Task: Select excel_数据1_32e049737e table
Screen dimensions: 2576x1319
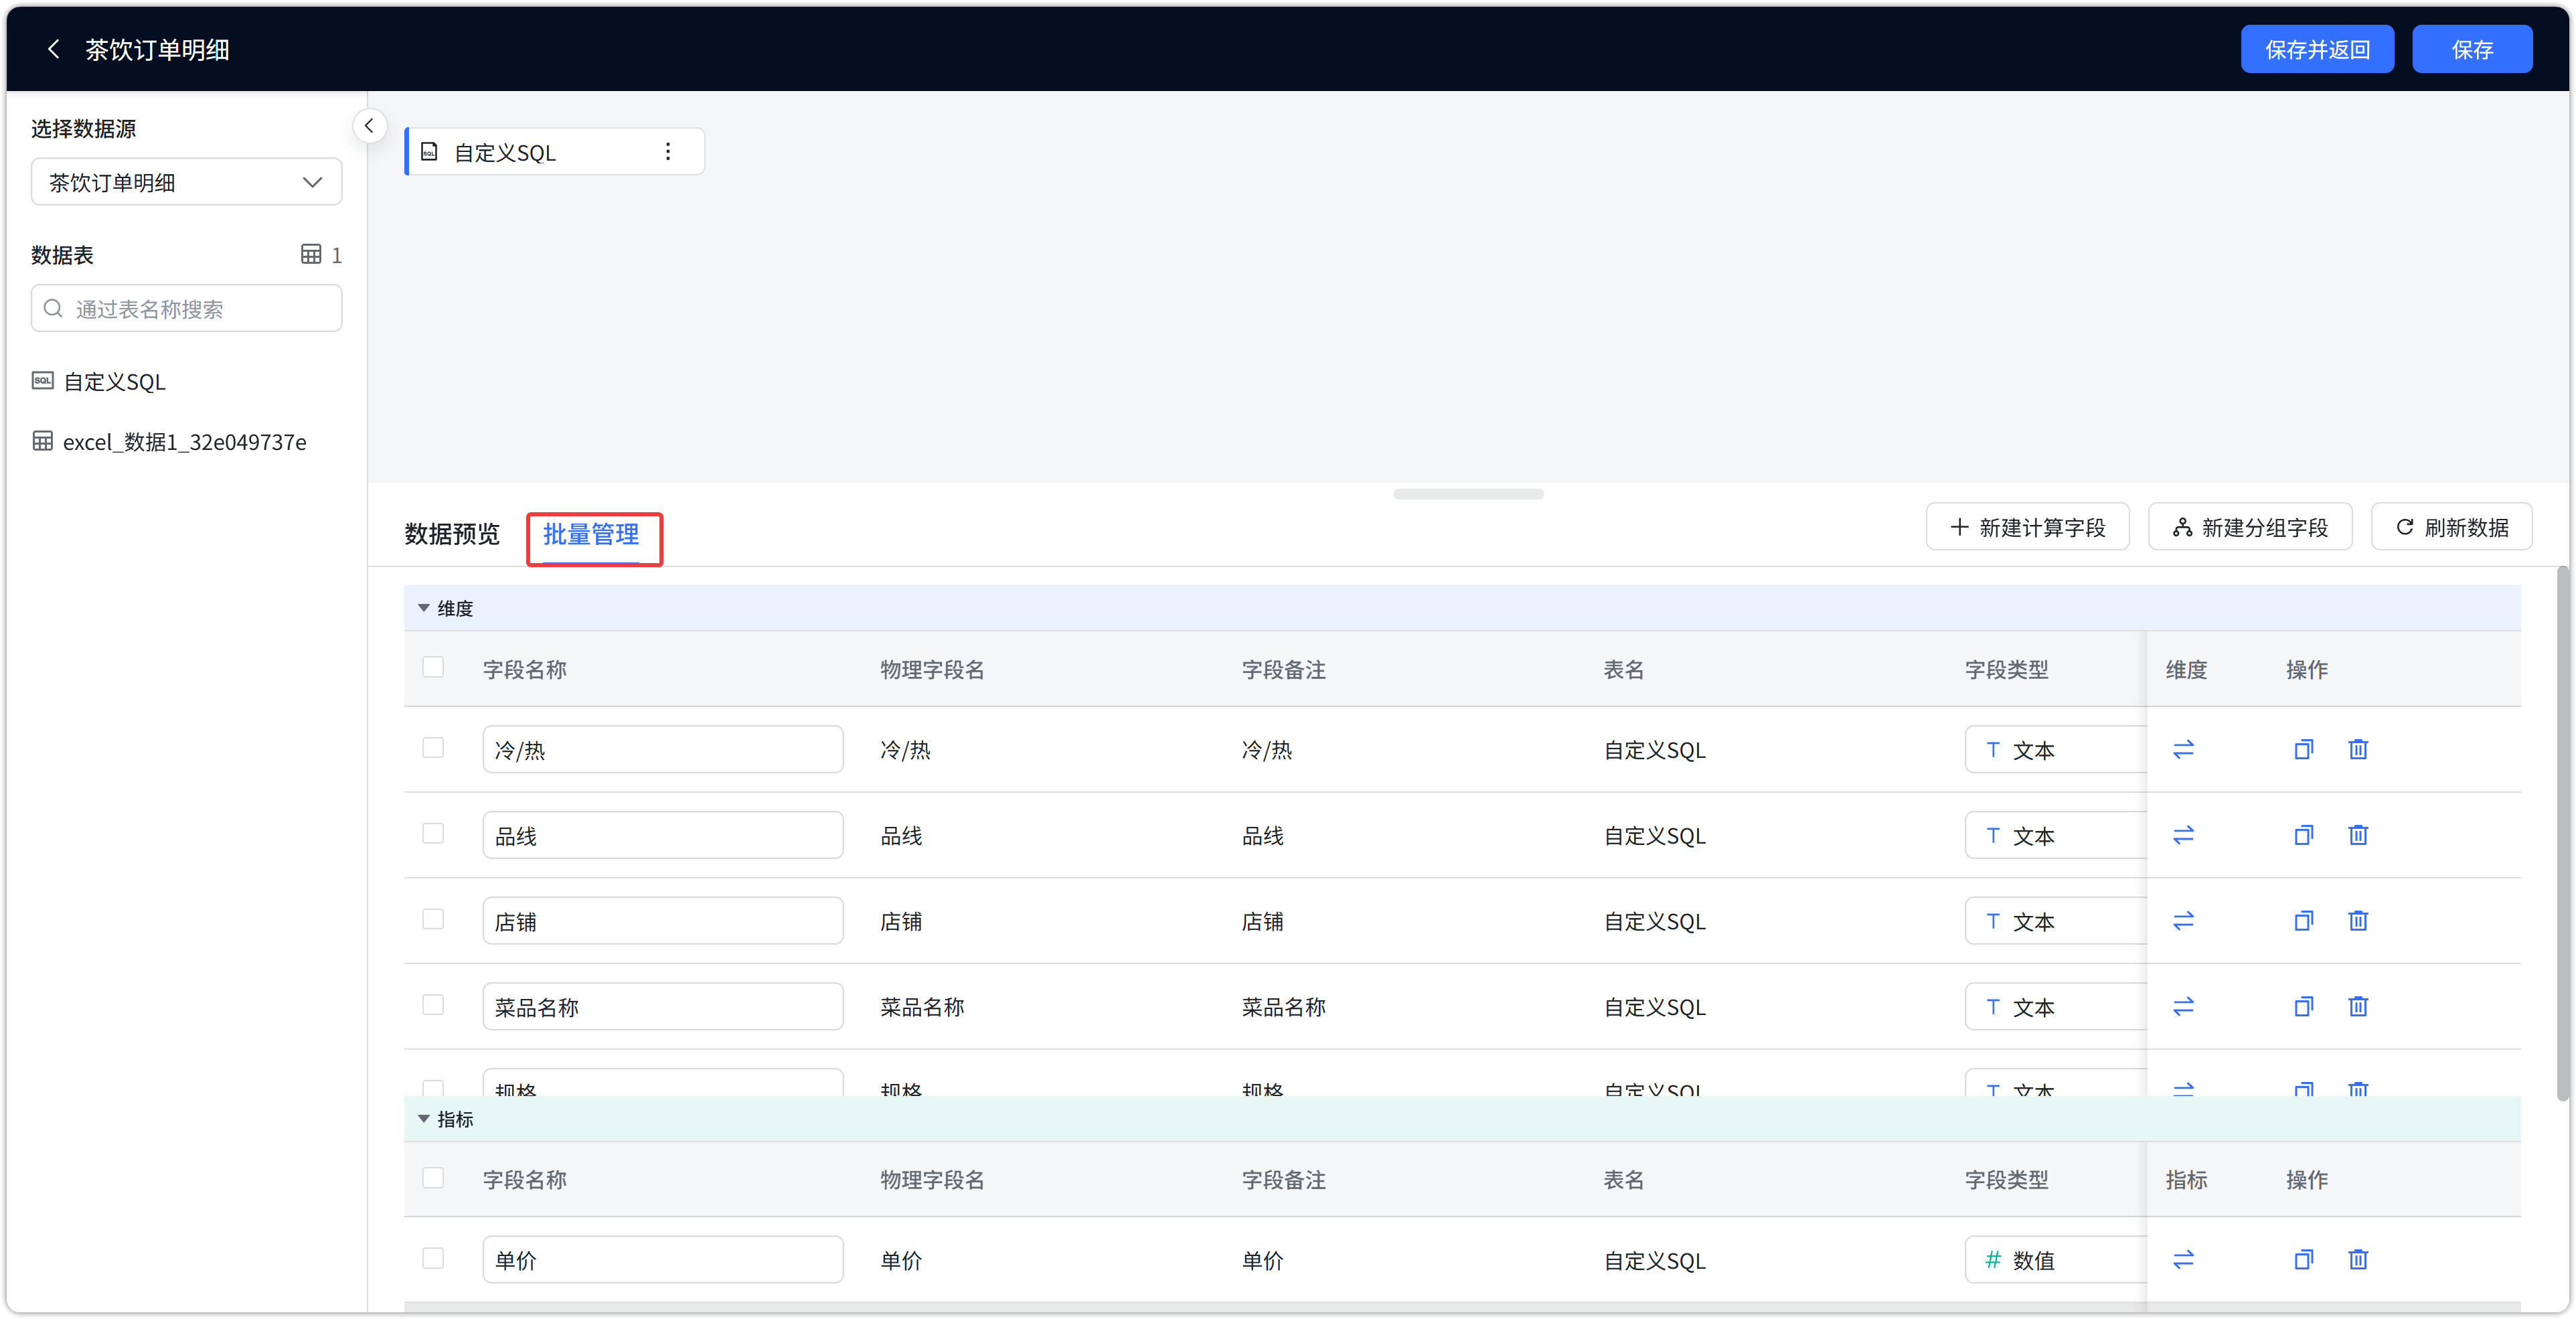Action: [184, 442]
